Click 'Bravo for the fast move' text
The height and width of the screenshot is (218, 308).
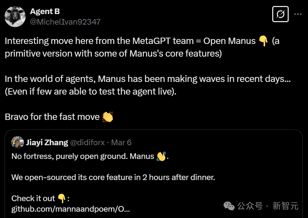pos(52,117)
